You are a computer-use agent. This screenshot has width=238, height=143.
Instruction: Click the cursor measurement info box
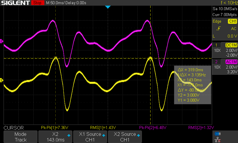[x=192, y=84]
